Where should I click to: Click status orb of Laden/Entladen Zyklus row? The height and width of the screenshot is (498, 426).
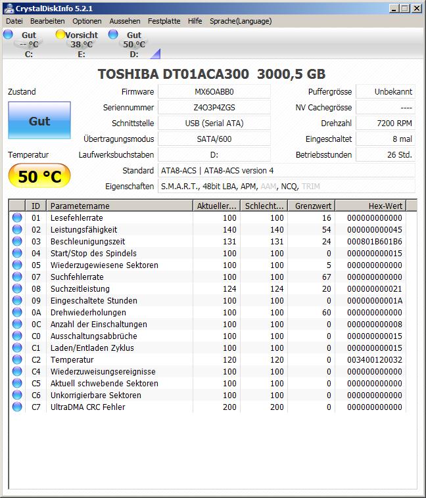coord(17,348)
